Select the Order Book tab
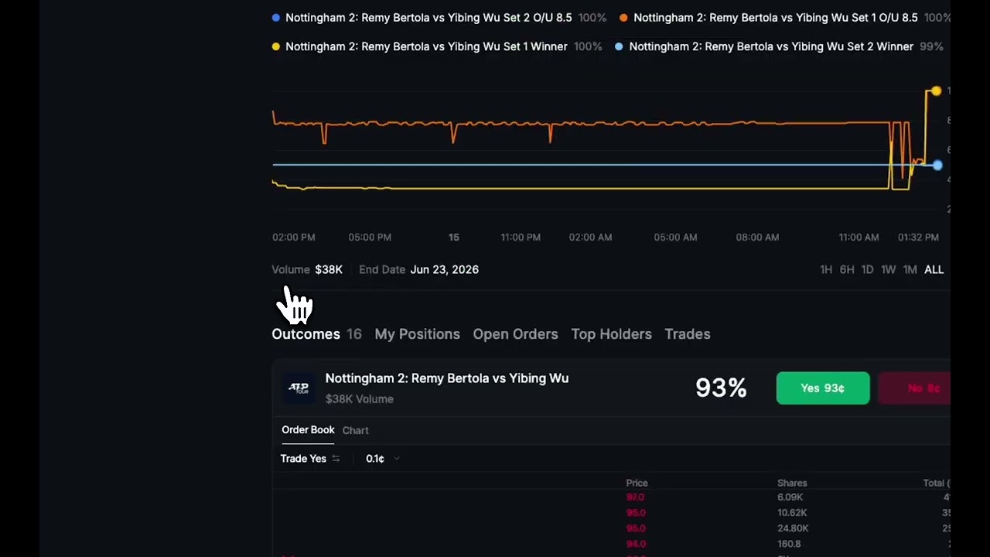 pyautogui.click(x=308, y=430)
